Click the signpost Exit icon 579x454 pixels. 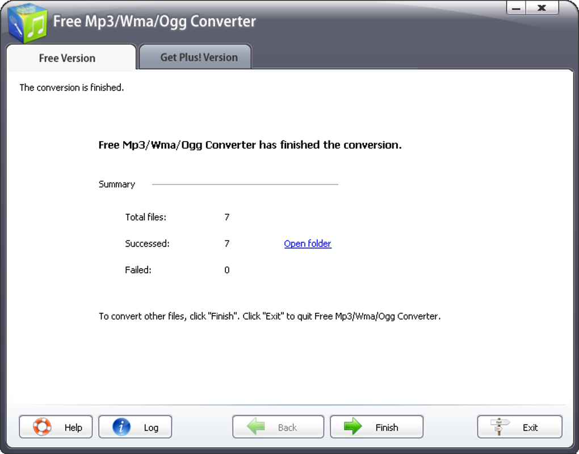pos(499,427)
